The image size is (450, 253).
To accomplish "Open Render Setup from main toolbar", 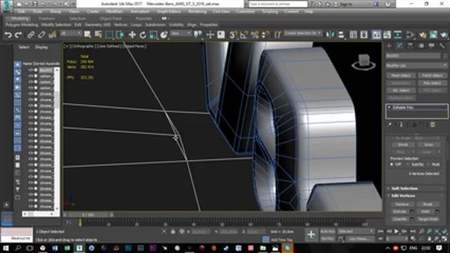I will point(423,34).
